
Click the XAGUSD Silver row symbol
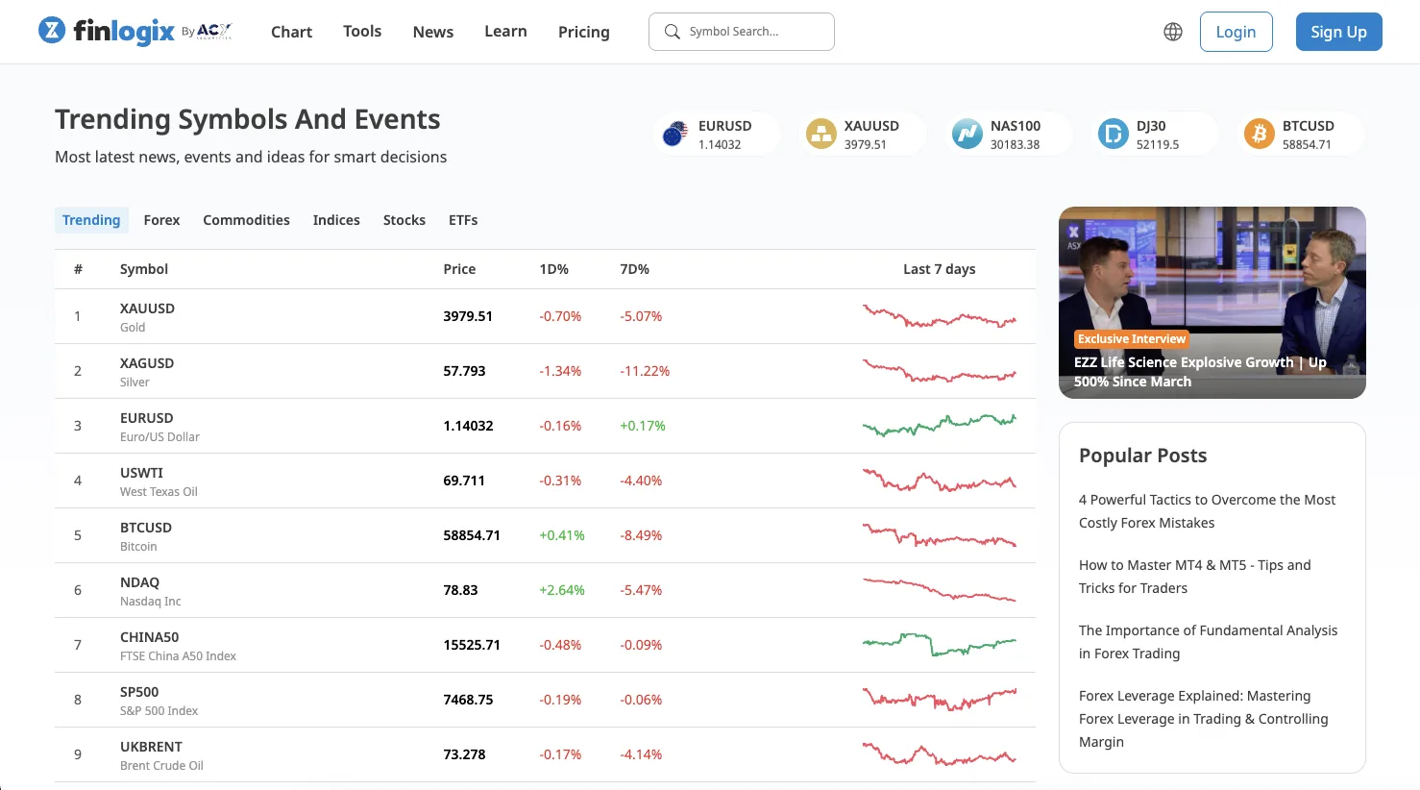point(147,363)
